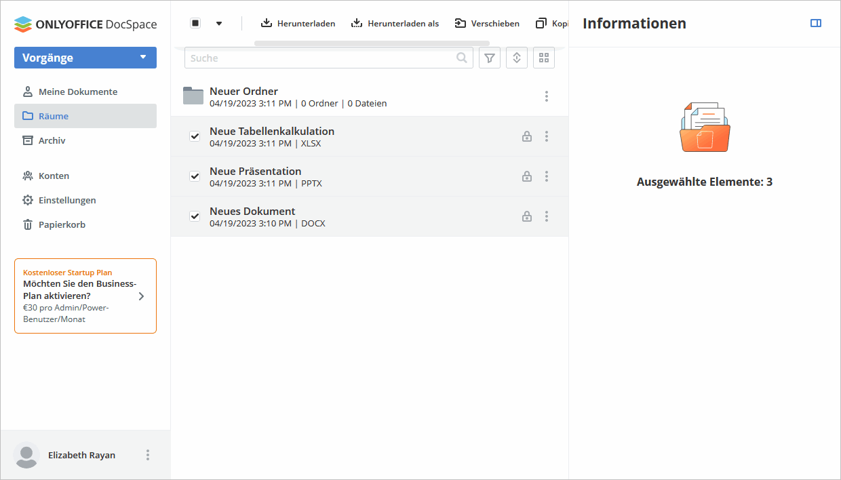
Task: Click the Ausgewählte Elemente: 3 label
Action: tap(705, 182)
